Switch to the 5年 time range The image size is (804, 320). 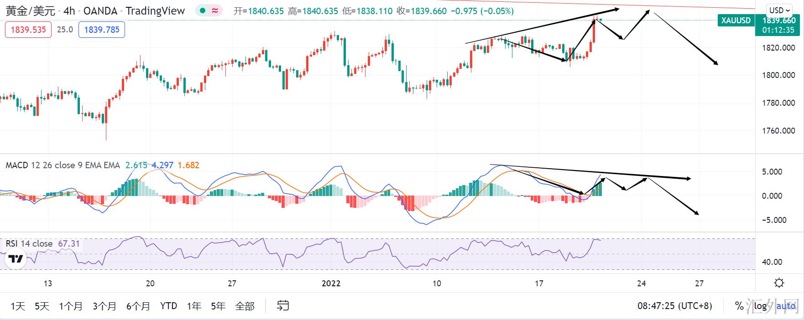pyautogui.click(x=218, y=306)
